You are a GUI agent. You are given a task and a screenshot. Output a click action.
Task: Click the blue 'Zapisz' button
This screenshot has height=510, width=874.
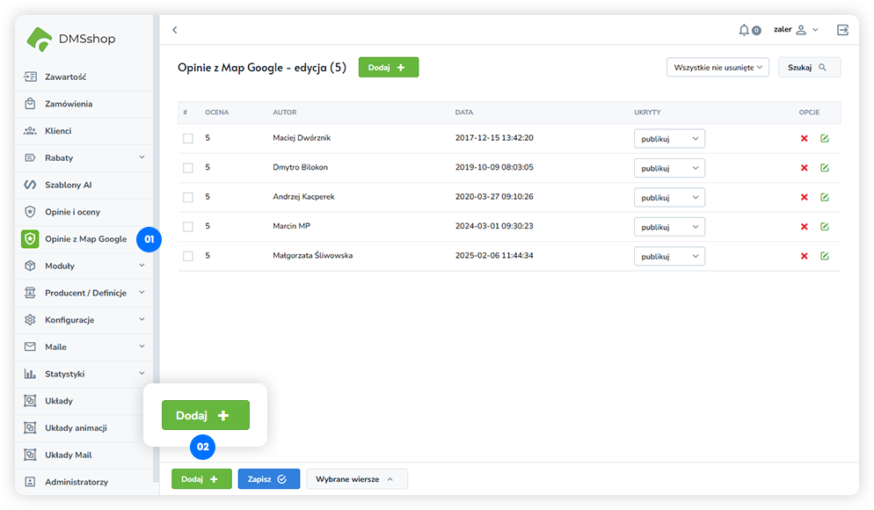[x=268, y=479]
